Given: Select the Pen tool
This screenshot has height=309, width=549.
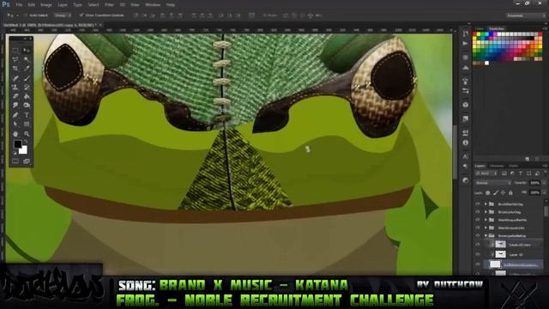Looking at the screenshot, I should tap(15, 114).
